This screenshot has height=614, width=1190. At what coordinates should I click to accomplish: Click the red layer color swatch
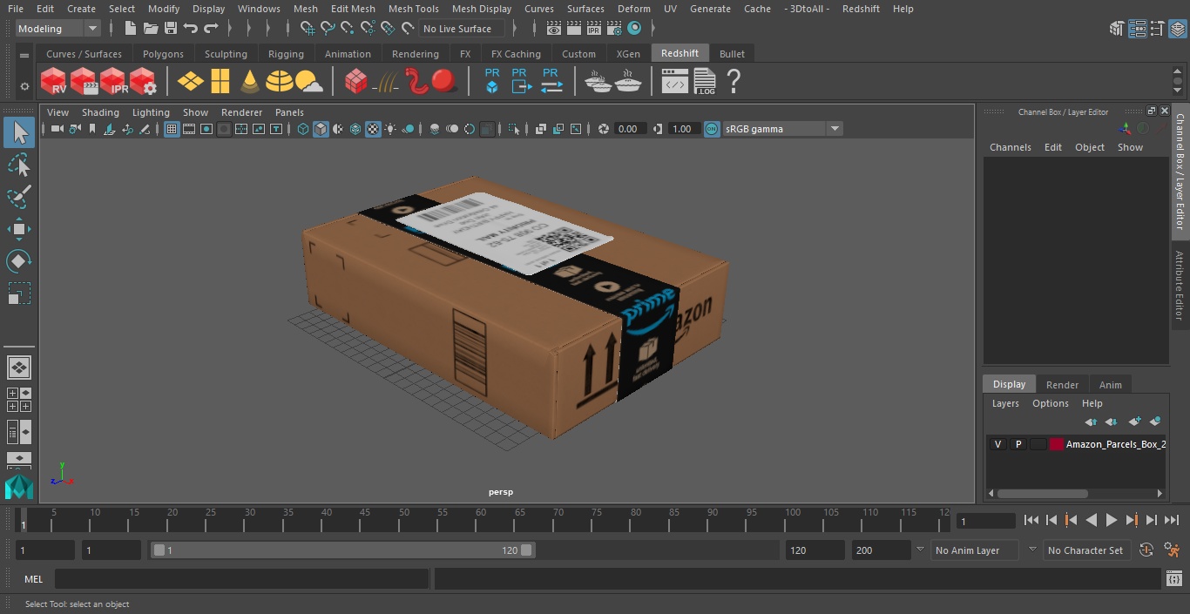click(x=1057, y=444)
